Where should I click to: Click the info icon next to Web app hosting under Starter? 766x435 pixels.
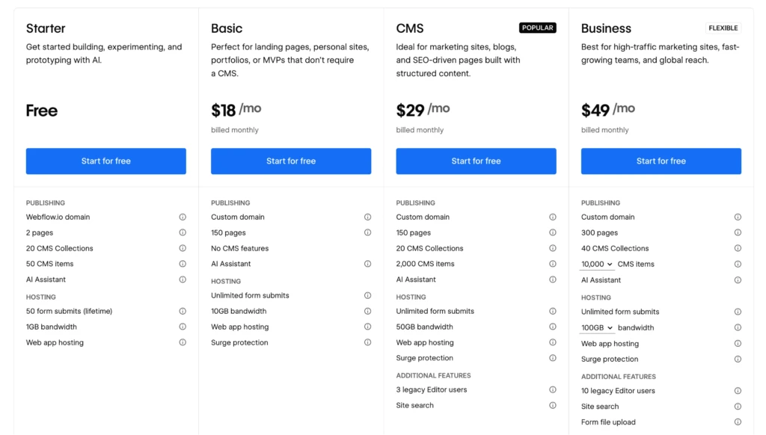coord(183,342)
